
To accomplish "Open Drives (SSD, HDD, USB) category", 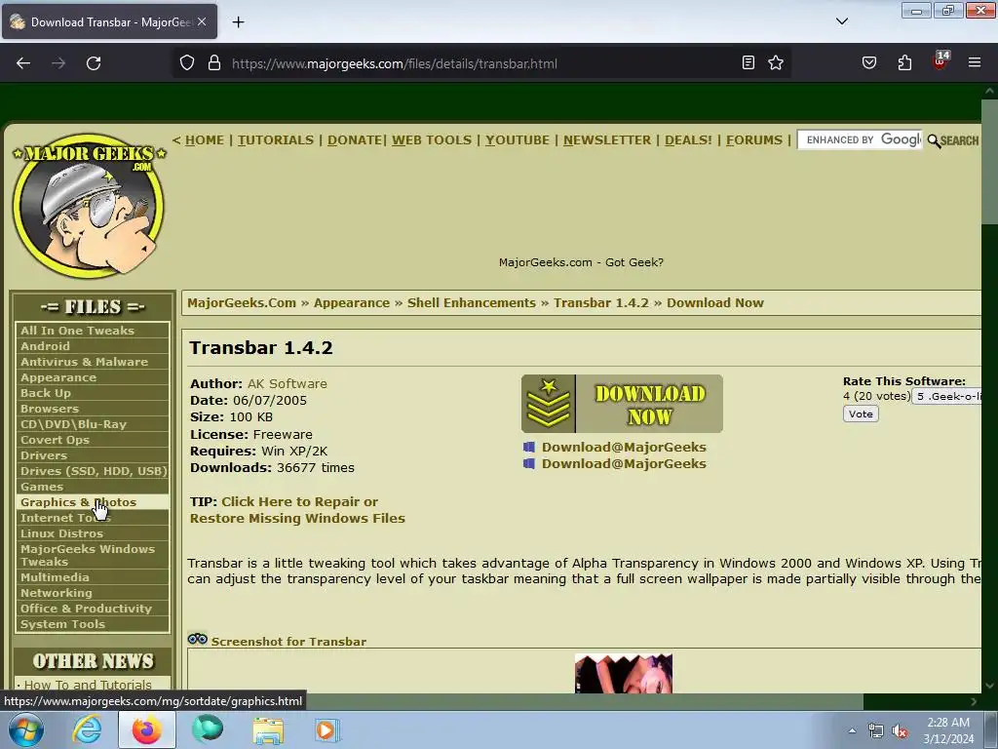I will tap(93, 471).
